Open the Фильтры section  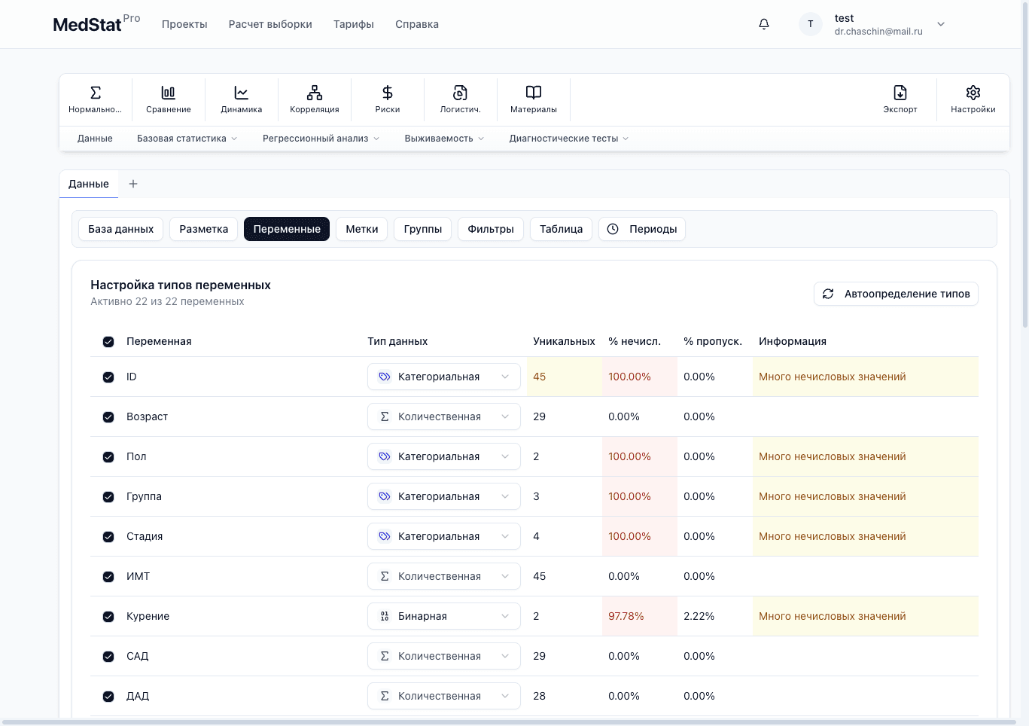[x=491, y=229]
